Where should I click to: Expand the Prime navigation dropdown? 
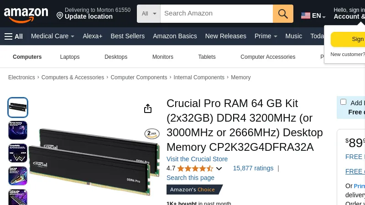coord(266,36)
